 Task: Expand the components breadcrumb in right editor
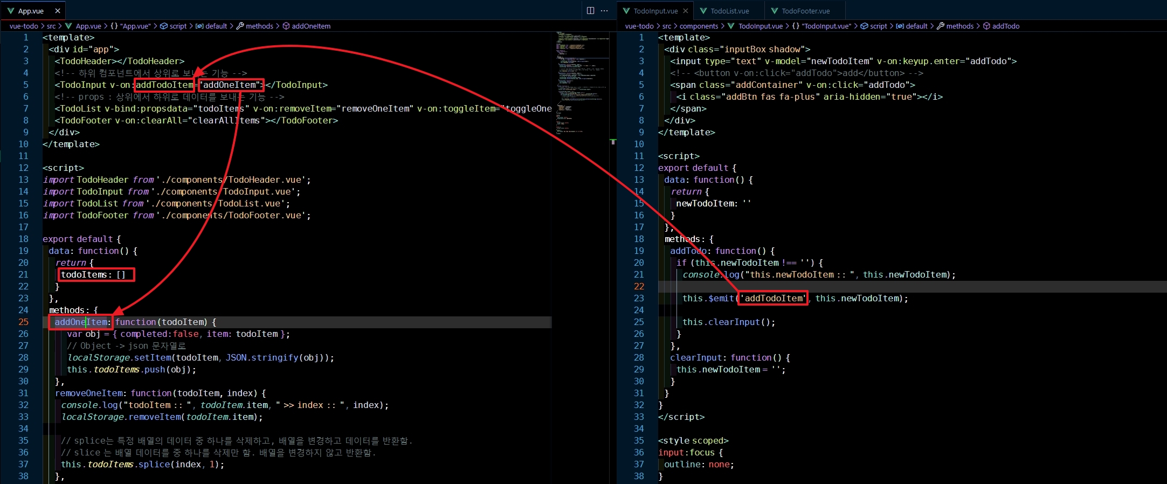pos(699,26)
